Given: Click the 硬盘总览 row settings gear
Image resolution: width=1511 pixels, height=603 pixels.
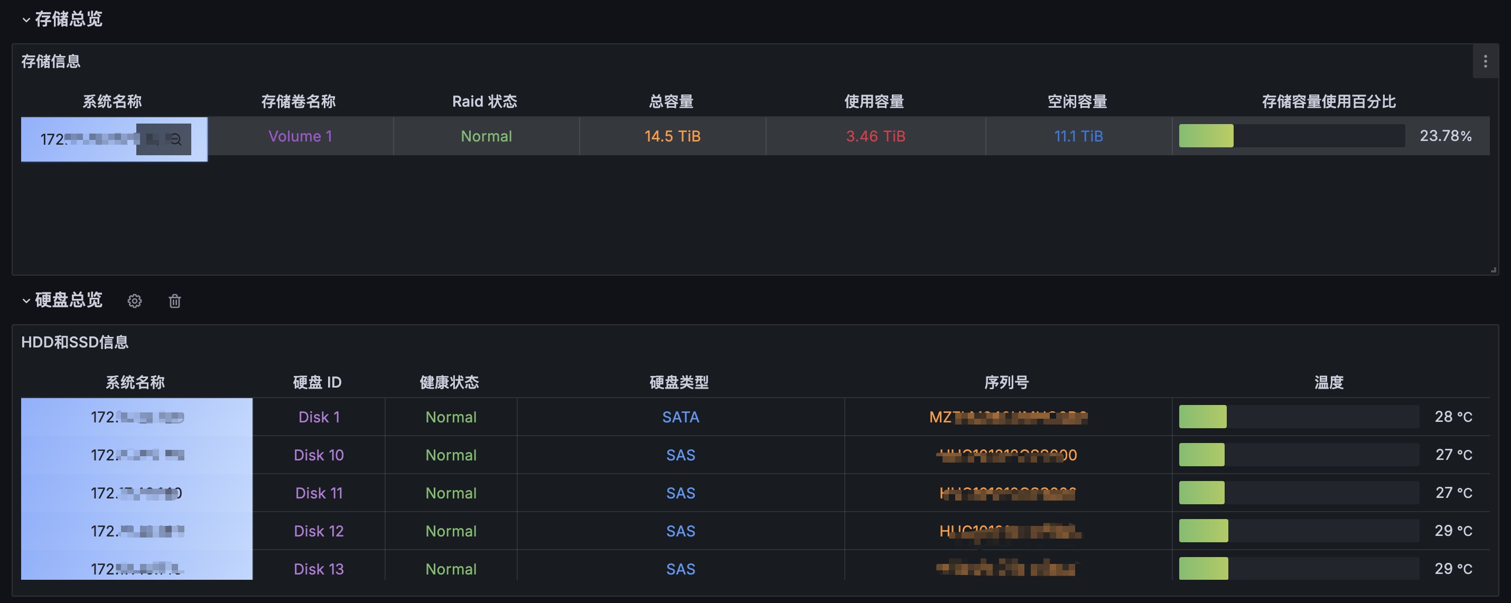Looking at the screenshot, I should [134, 301].
